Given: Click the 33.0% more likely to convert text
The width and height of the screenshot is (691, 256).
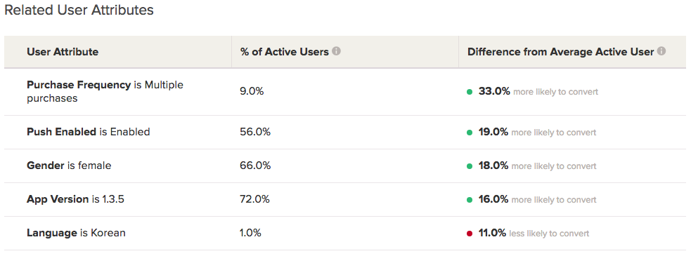Looking at the screenshot, I should [x=538, y=91].
